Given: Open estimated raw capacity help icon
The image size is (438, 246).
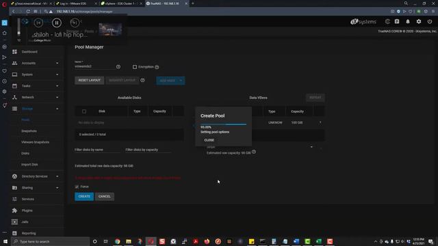Looking at the screenshot, I should [x=254, y=152].
